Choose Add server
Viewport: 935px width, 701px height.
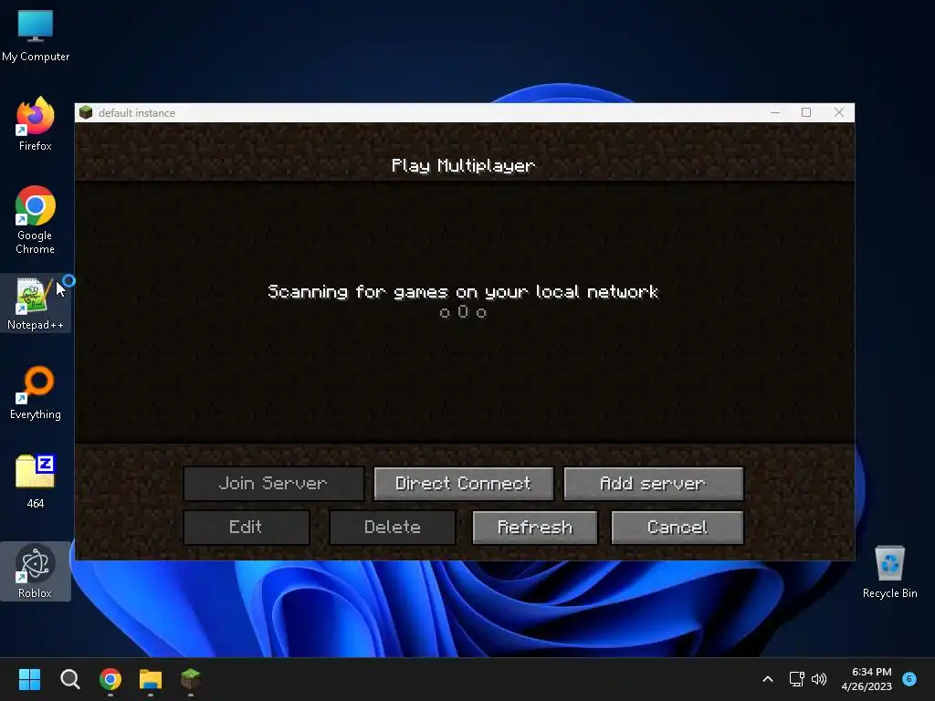click(654, 484)
